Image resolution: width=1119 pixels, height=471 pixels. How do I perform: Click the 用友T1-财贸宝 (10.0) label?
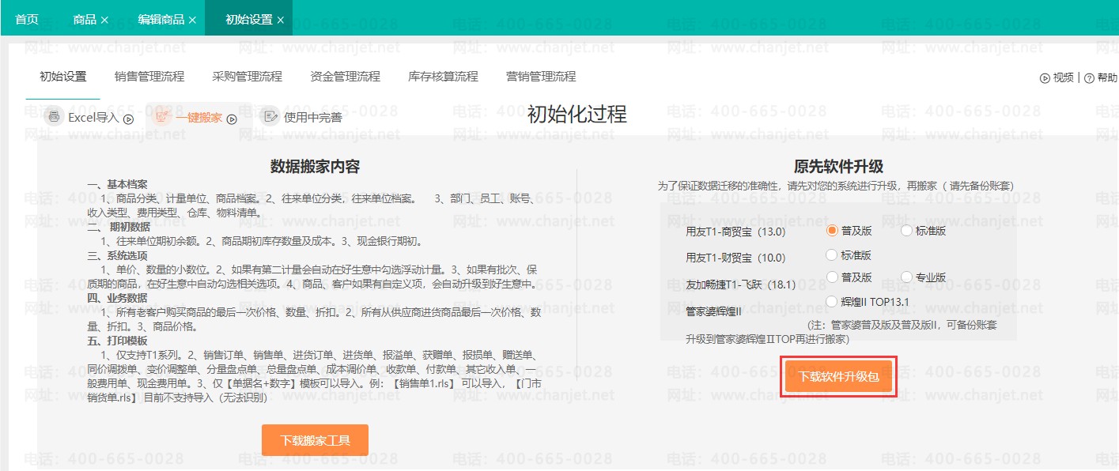tap(735, 258)
